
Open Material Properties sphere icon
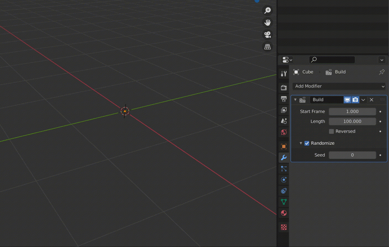pyautogui.click(x=283, y=213)
